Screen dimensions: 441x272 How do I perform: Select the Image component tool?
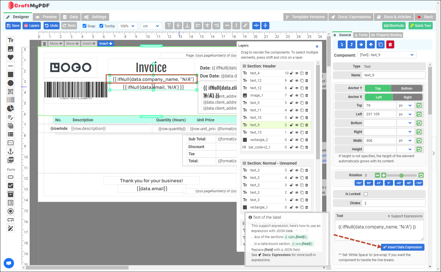pyautogui.click(x=11, y=49)
